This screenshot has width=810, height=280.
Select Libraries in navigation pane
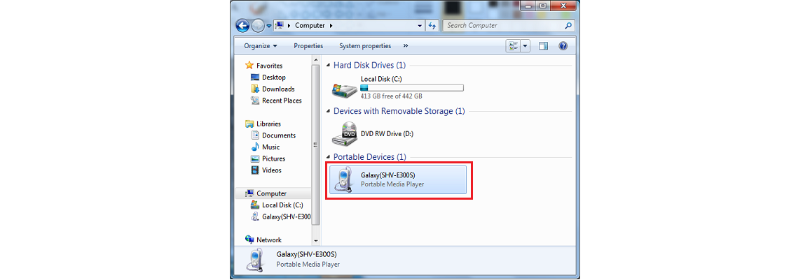(268, 124)
